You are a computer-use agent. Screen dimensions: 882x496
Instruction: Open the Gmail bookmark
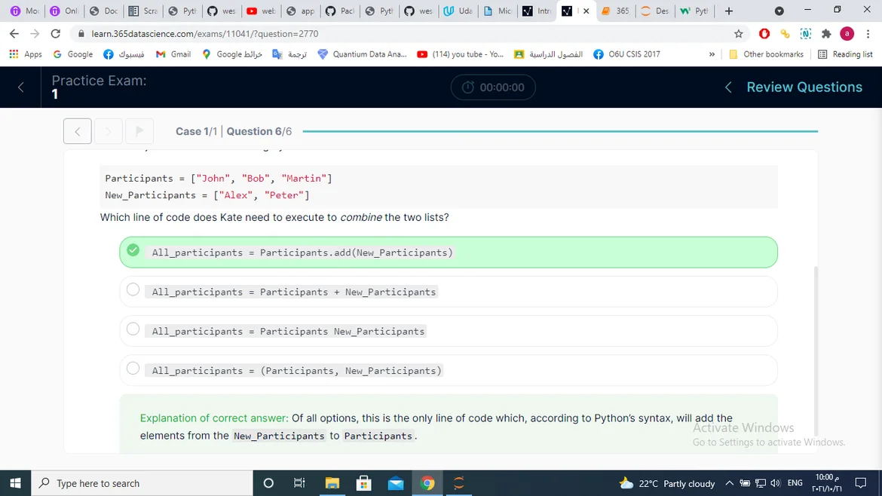(173, 54)
